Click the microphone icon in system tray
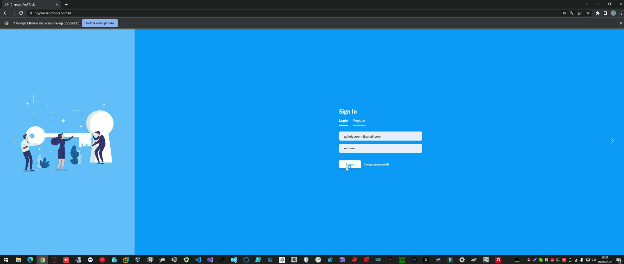This screenshot has height=264, width=624. click(582, 260)
